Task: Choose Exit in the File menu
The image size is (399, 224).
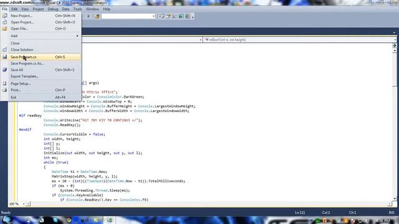Action: (41, 97)
